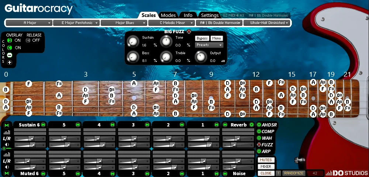369x177 pixels.
Task: Adjust the Treble knob in Big Fuzz
Action: point(166,57)
